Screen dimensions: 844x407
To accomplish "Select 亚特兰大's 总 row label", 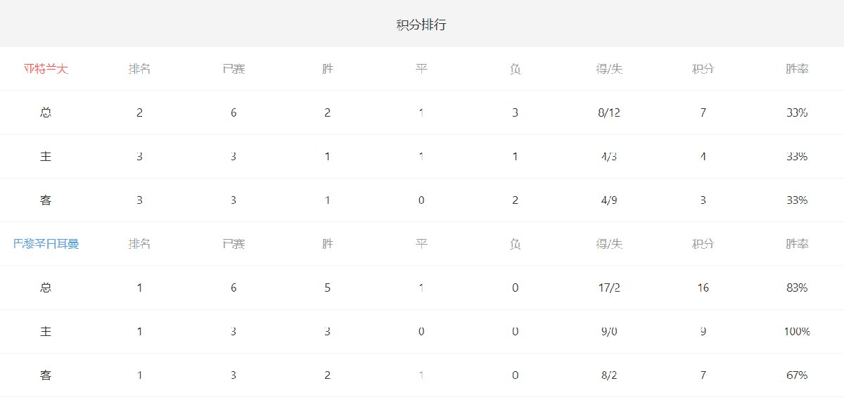I will 46,112.
